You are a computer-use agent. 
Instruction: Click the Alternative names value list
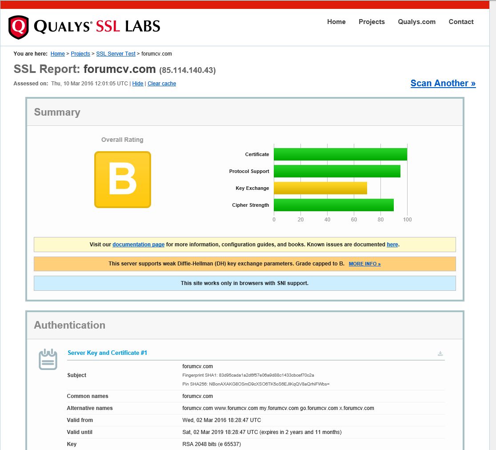[x=278, y=408]
